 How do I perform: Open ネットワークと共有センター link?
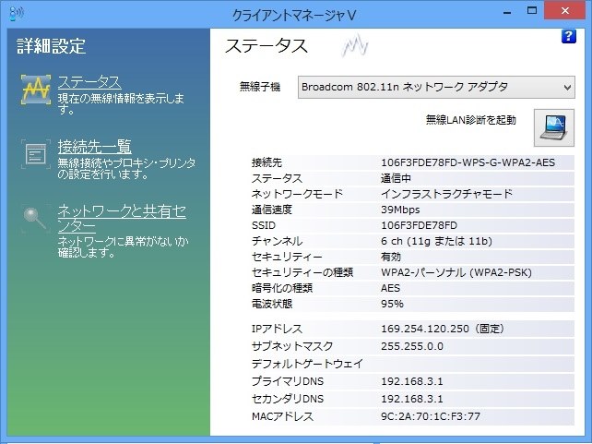point(122,219)
